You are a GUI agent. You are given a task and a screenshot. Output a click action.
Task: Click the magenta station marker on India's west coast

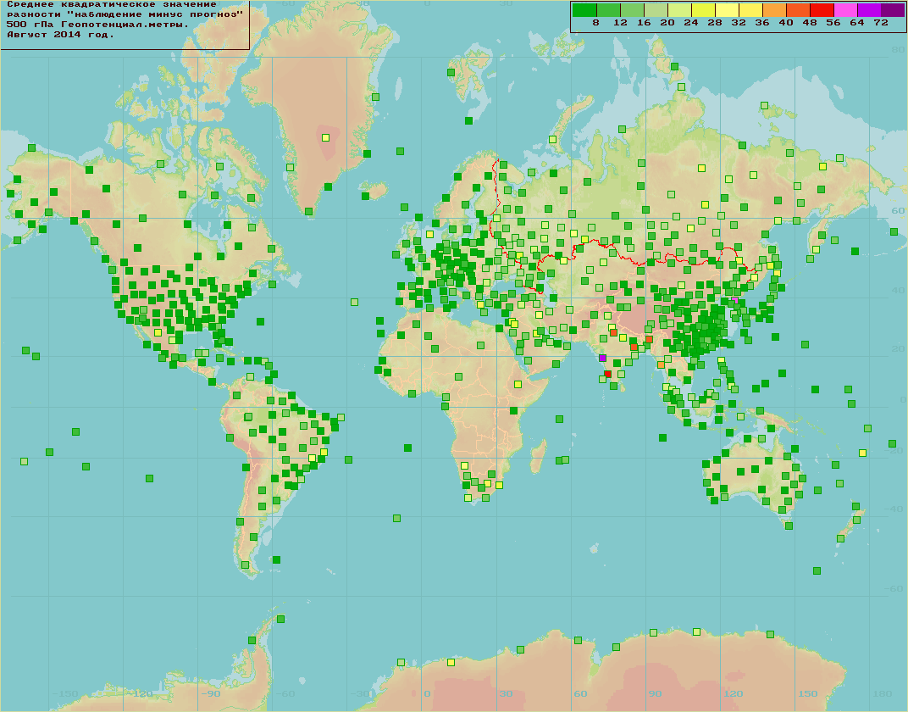[602, 359]
